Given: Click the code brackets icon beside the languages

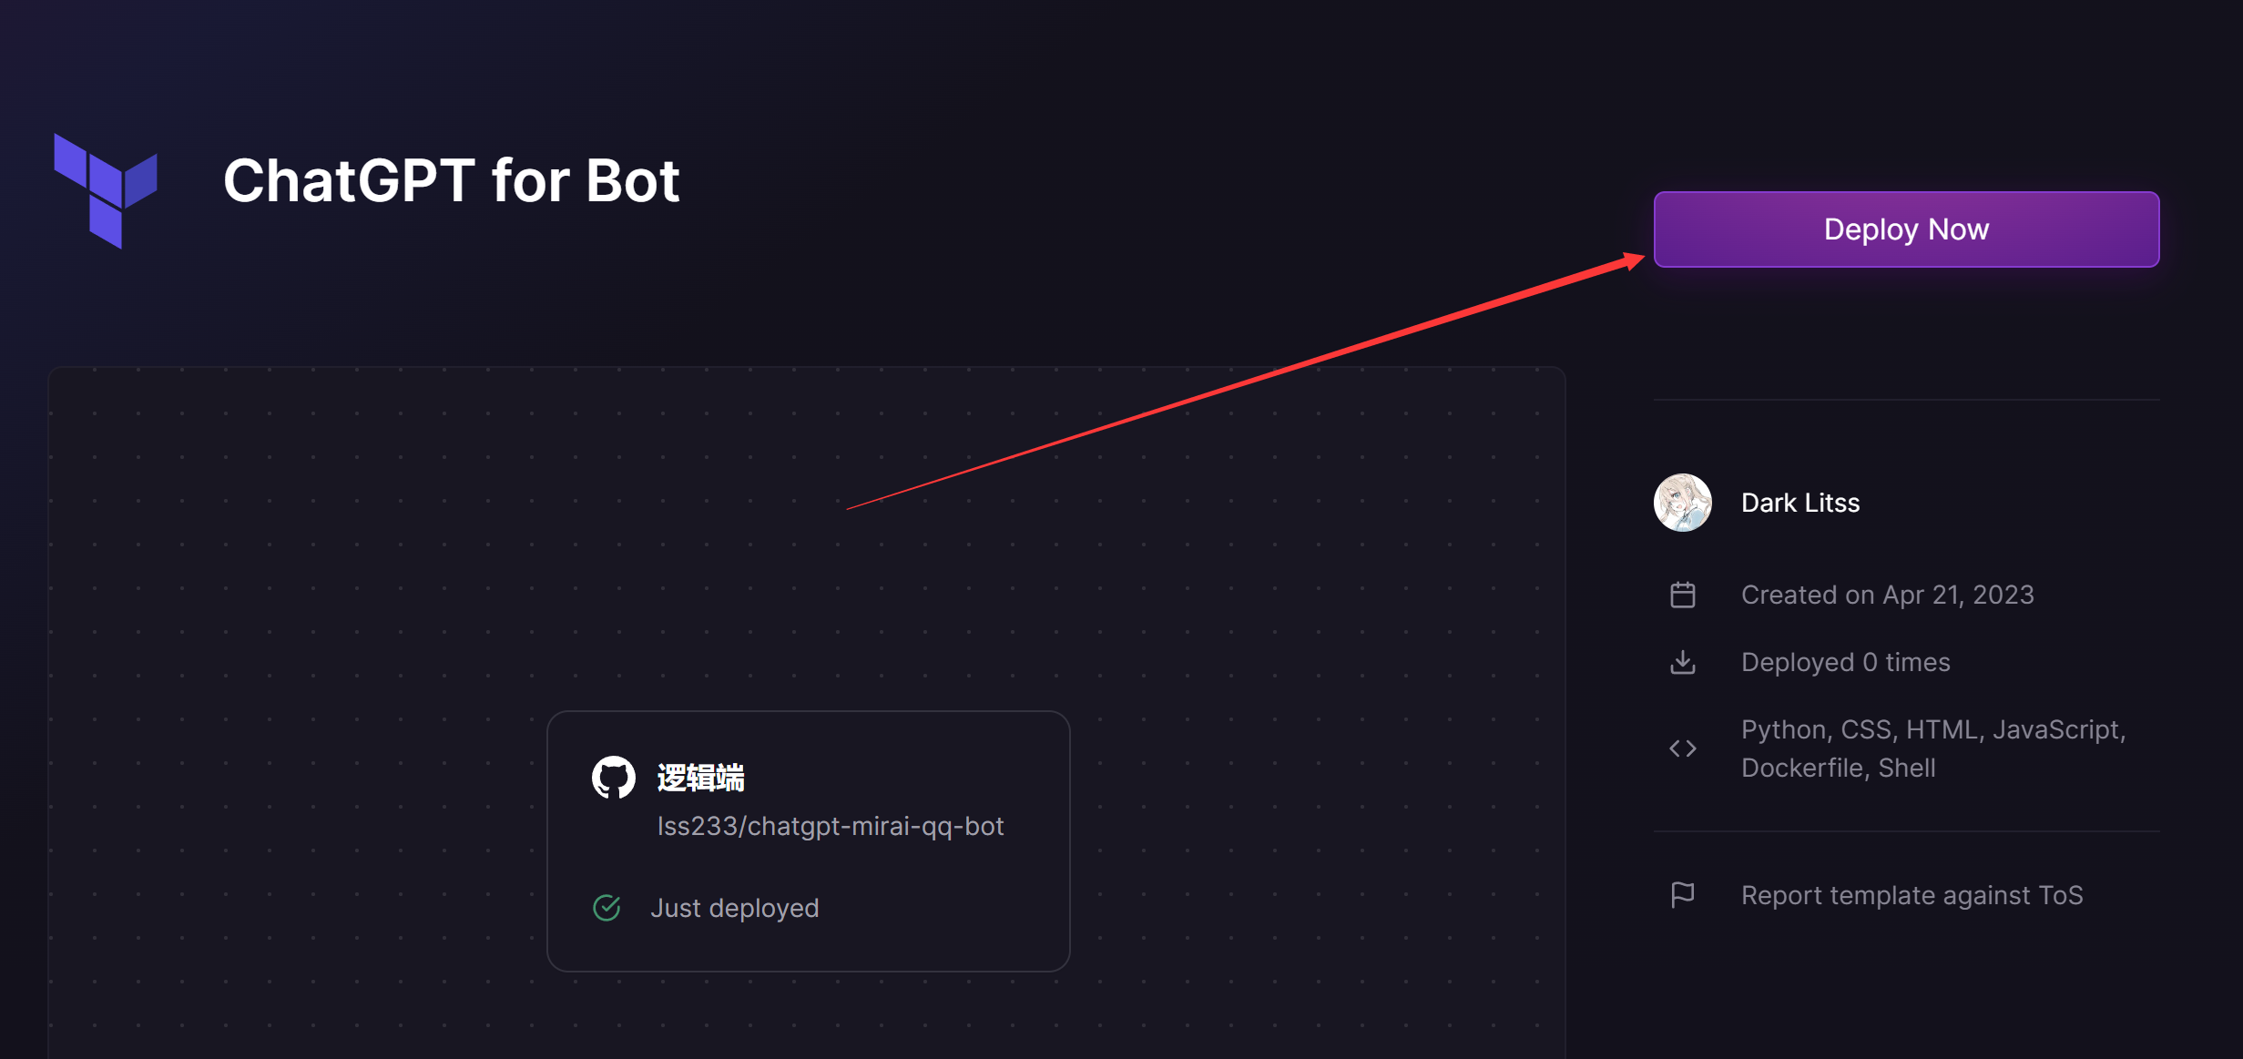Looking at the screenshot, I should pos(1682,748).
